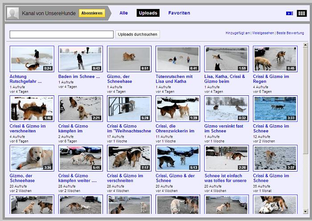Click title Crissi & Gizmo im Regen
The width and height of the screenshot is (312, 221).
point(271,79)
